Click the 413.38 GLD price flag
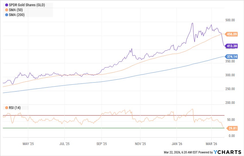244x156 pixels. point(231,46)
